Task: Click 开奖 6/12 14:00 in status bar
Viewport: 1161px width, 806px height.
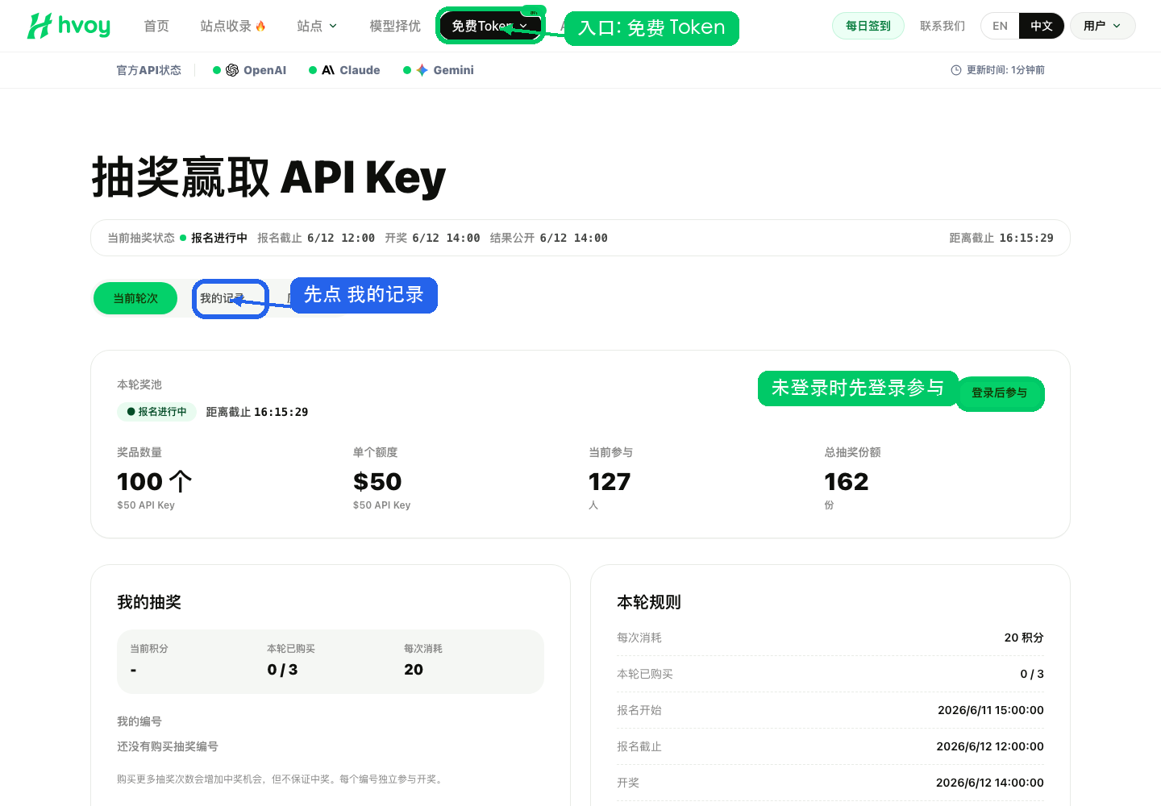Action: (432, 238)
